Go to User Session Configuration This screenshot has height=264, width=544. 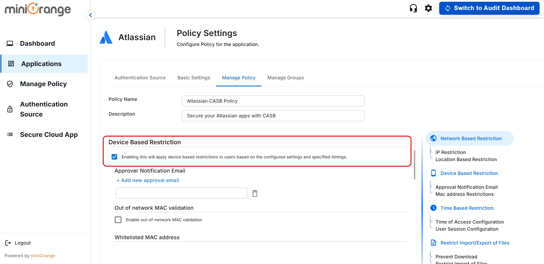tap(467, 229)
